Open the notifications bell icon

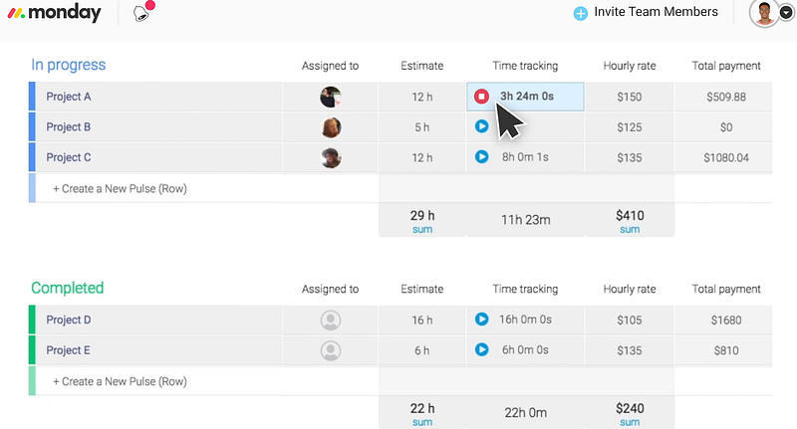[142, 14]
